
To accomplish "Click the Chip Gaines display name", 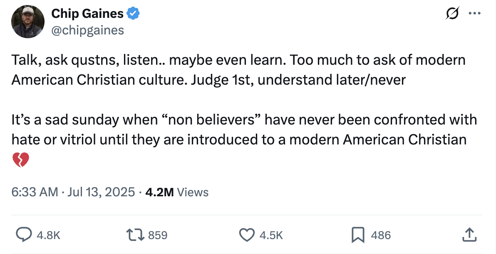I will pos(87,14).
